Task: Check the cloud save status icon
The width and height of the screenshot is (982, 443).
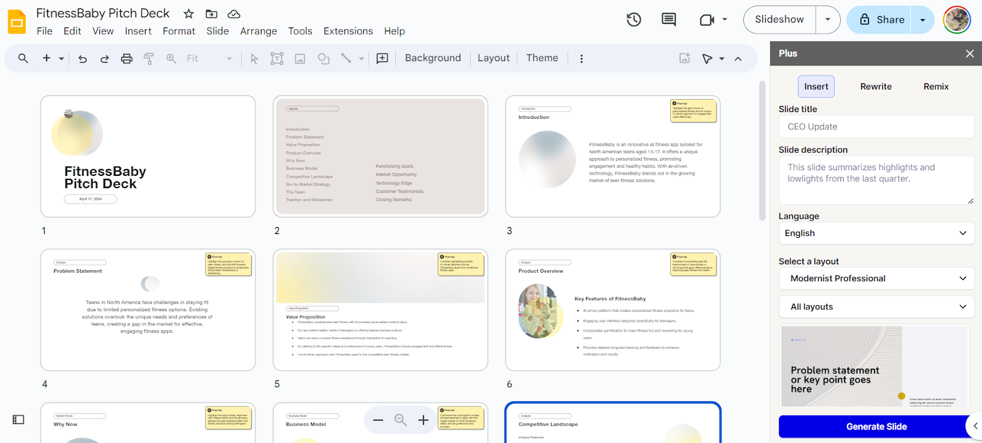Action: 234,13
